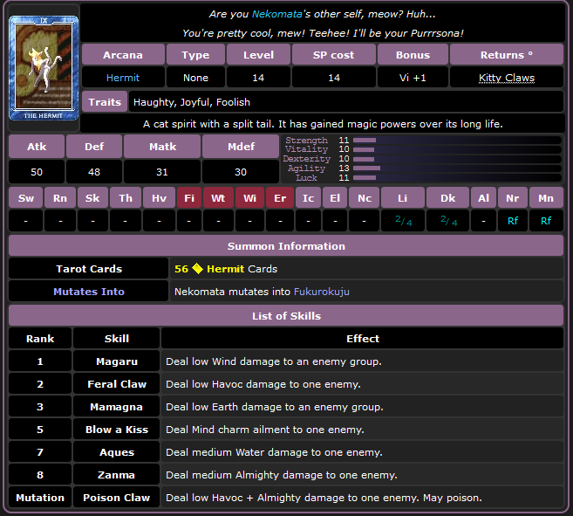Select the Wi wind resistance header

tap(250, 198)
